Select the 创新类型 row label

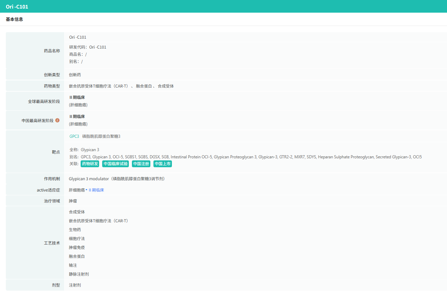coord(52,75)
